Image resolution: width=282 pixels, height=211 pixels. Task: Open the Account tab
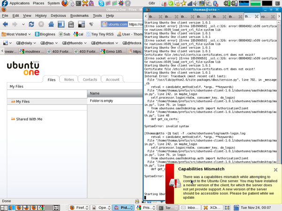112,80
